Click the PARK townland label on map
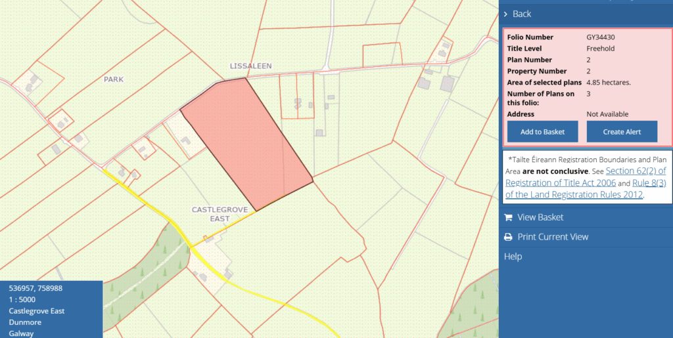This screenshot has height=338, width=673. pyautogui.click(x=113, y=79)
